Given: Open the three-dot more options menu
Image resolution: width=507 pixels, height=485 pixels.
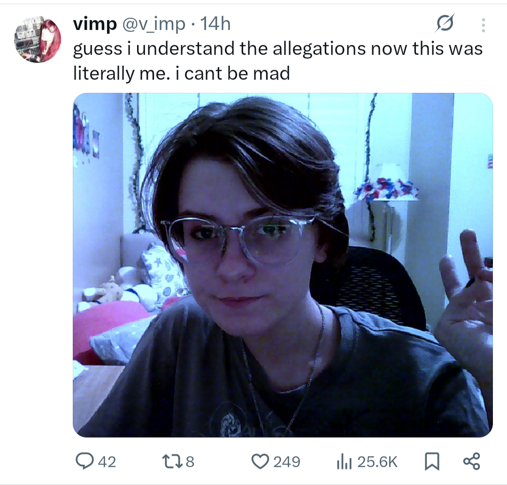Looking at the screenshot, I should [x=483, y=25].
